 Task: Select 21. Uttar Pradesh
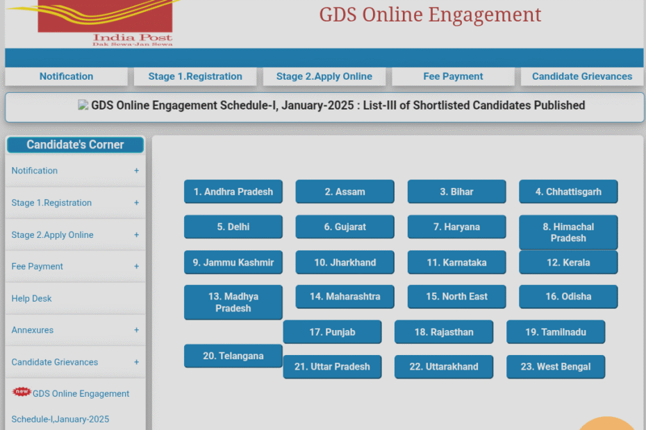332,367
